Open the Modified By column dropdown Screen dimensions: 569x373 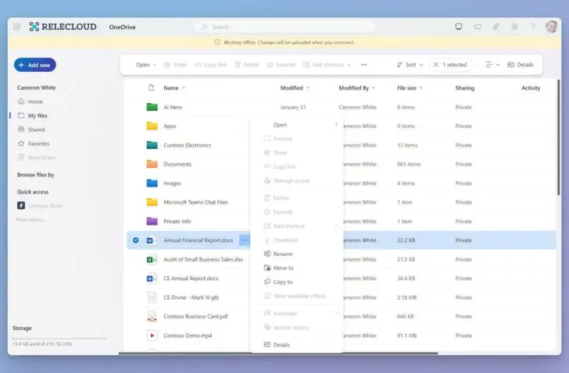point(374,87)
